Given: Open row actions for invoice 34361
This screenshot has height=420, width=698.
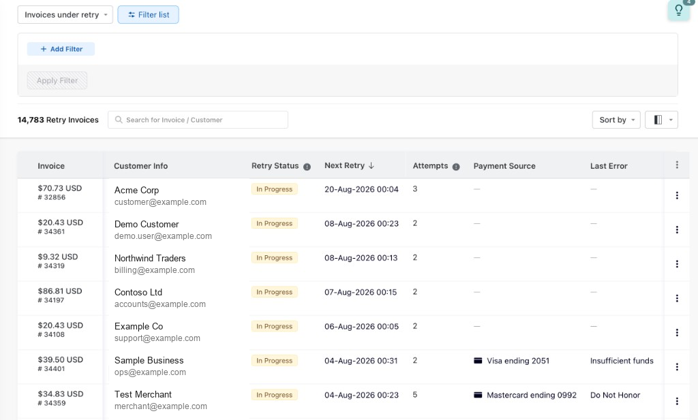Looking at the screenshot, I should click(x=677, y=229).
